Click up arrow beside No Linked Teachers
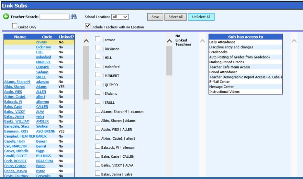This screenshot has width=303, height=179. click(169, 41)
